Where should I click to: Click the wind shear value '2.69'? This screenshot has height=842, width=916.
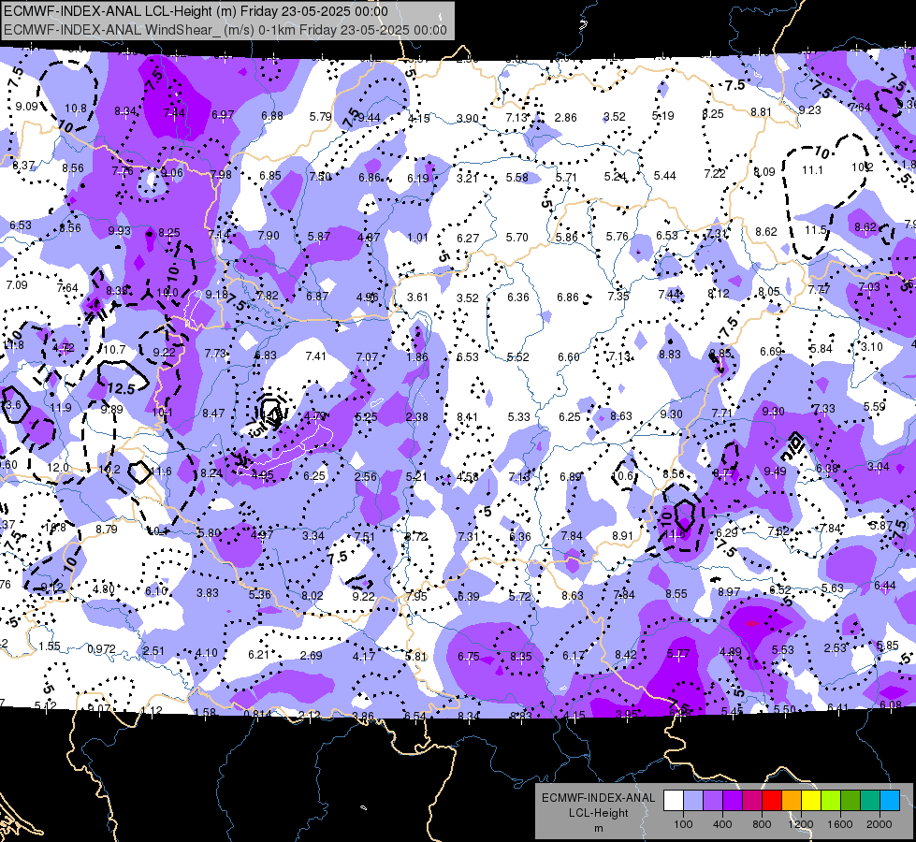point(311,656)
